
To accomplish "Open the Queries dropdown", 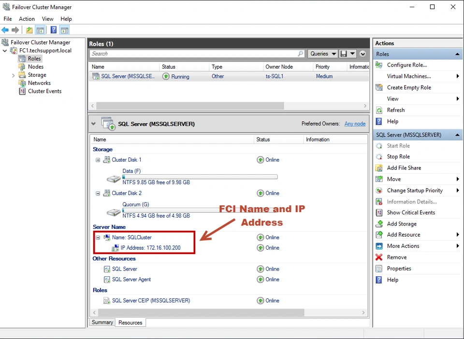I will click(323, 54).
